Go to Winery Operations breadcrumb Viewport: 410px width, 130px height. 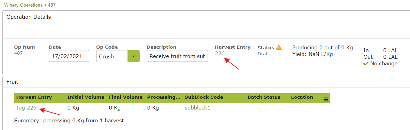pos(23,5)
